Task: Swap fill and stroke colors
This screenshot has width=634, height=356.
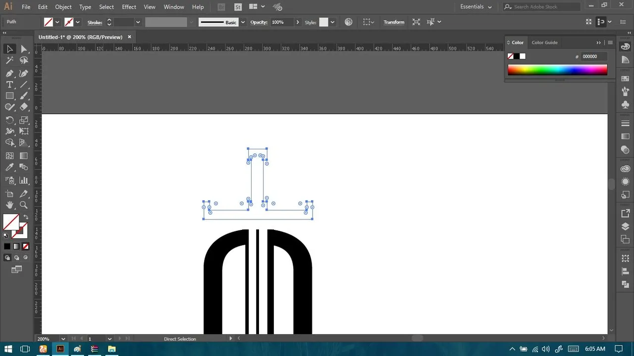Action: [26, 217]
